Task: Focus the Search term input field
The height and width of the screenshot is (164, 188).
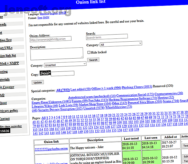Action: tap(107, 37)
